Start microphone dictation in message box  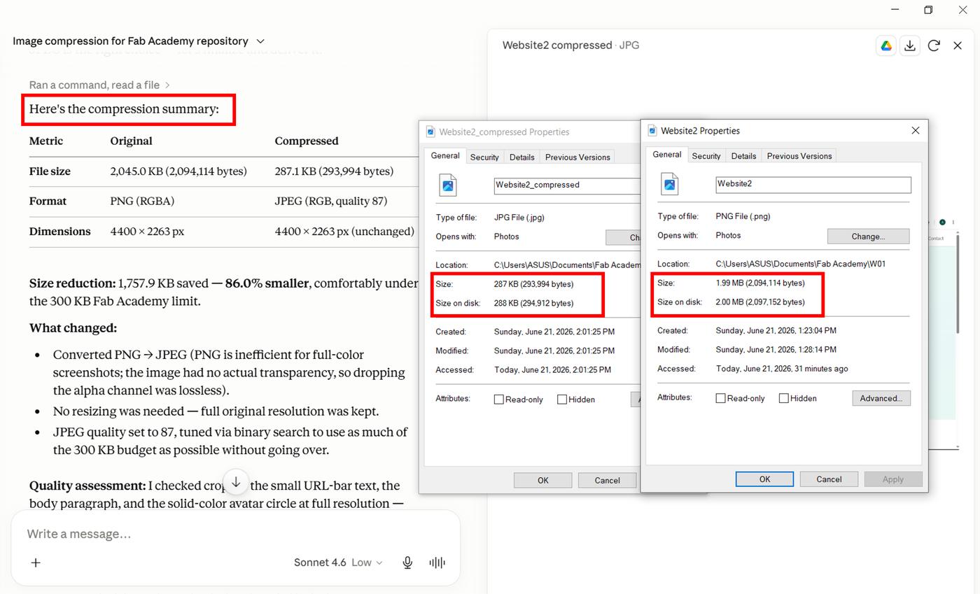tap(407, 563)
